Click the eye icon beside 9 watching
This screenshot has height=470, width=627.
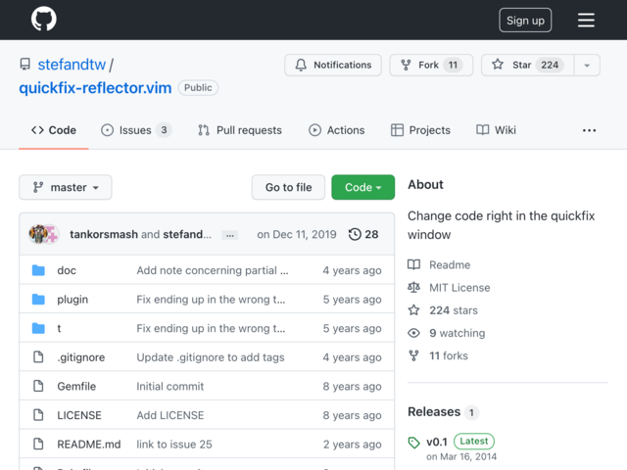click(x=413, y=333)
